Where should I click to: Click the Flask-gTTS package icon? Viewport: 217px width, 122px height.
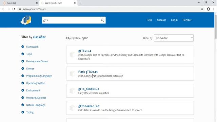(72, 74)
